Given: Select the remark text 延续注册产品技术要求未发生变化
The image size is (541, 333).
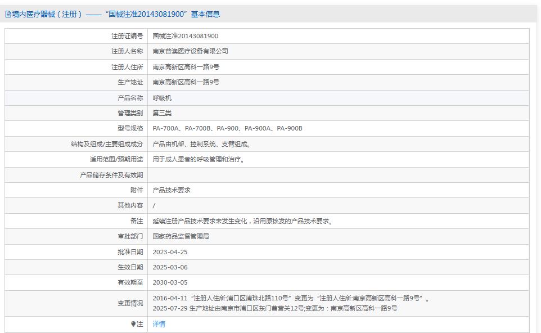Looking at the screenshot, I should (200, 221).
